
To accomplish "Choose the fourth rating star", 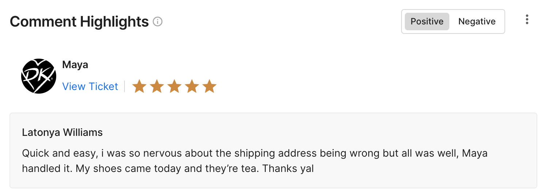I will point(192,87).
